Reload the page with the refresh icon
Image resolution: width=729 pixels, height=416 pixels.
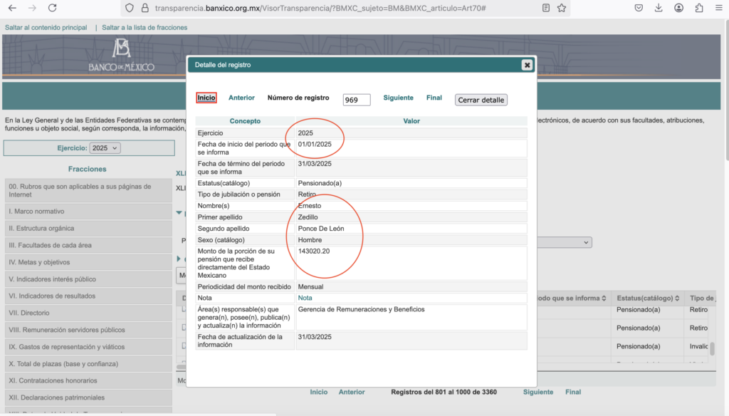pos(52,8)
